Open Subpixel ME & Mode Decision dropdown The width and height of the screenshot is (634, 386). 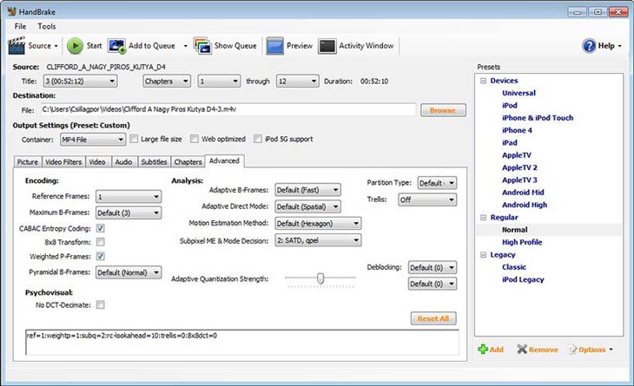click(x=318, y=240)
